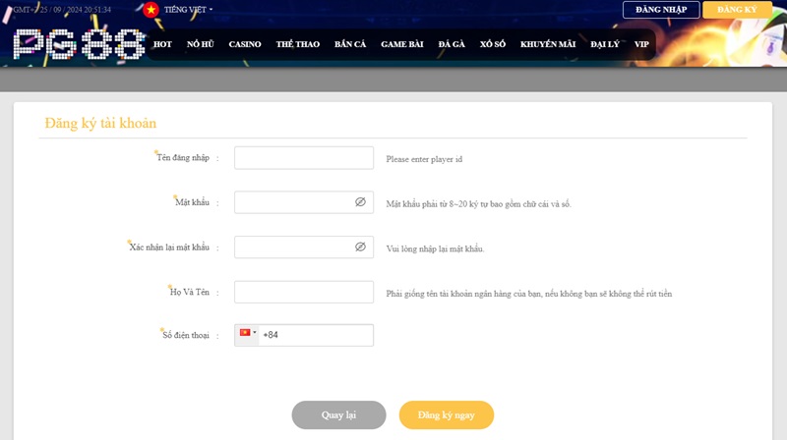This screenshot has height=440, width=787.
Task: Click the password length requirement hint text
Action: [478, 204]
